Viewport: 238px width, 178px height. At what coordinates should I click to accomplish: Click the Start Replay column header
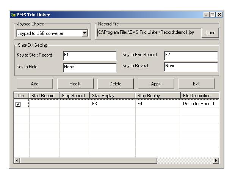(112, 96)
